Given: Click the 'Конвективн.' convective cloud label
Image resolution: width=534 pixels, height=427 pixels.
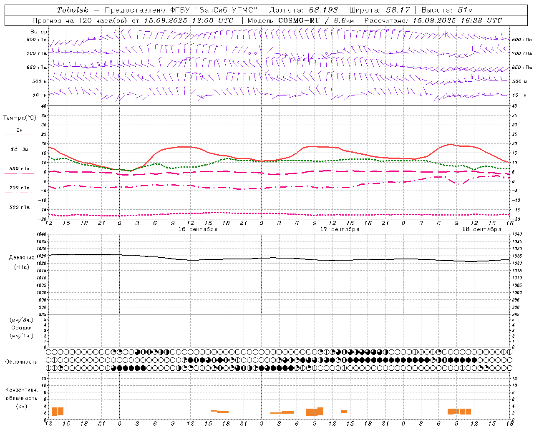Looking at the screenshot, I should [22, 390].
